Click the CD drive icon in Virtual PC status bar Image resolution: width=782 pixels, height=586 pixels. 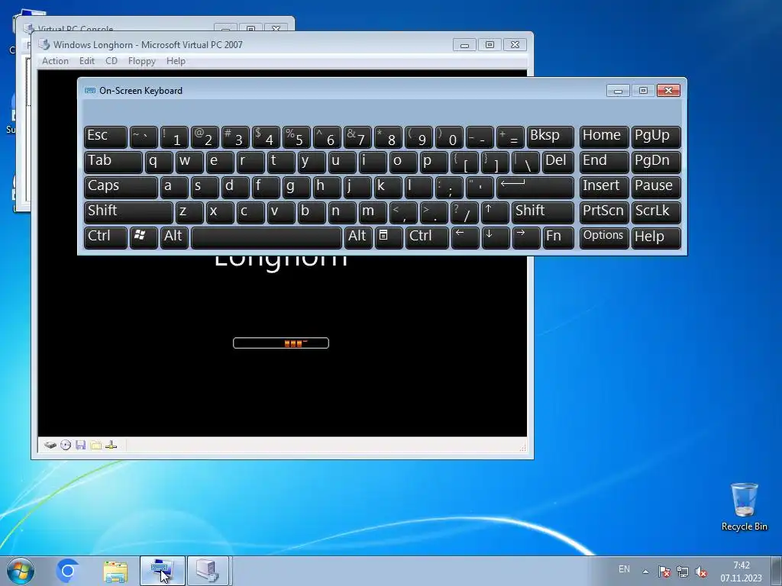(66, 445)
